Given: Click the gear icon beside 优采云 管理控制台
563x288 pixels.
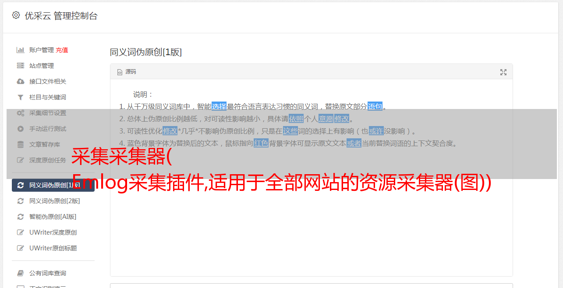Looking at the screenshot, I should coord(16,15).
